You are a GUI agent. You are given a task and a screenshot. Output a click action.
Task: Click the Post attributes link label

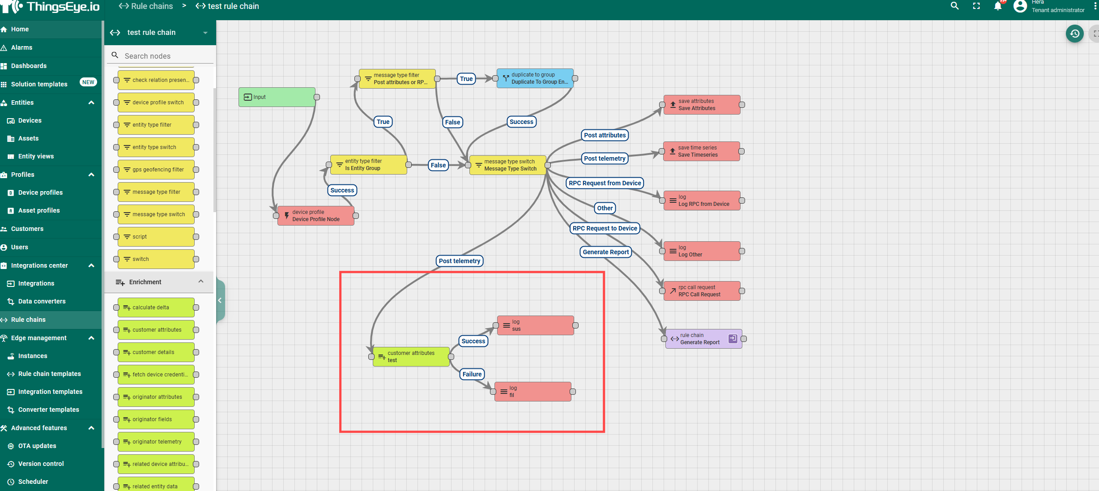605,135
